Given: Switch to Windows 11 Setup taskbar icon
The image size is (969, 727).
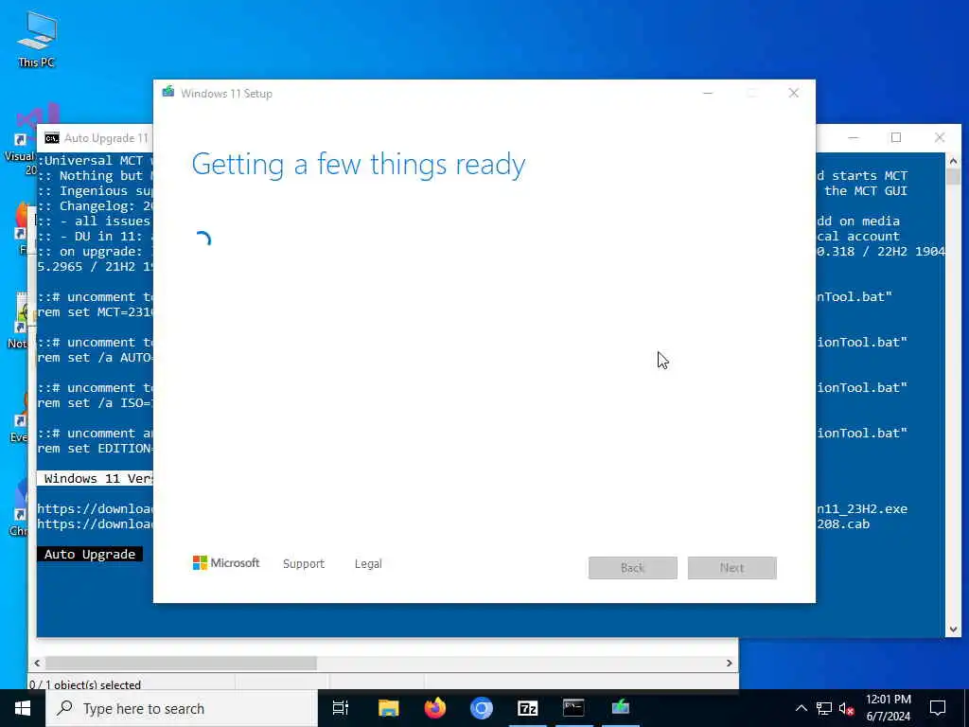Looking at the screenshot, I should click(621, 708).
